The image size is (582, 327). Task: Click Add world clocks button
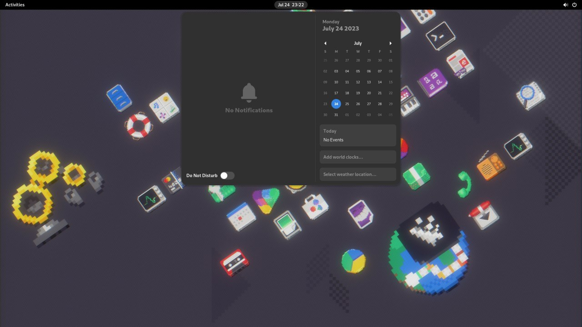[x=358, y=157]
